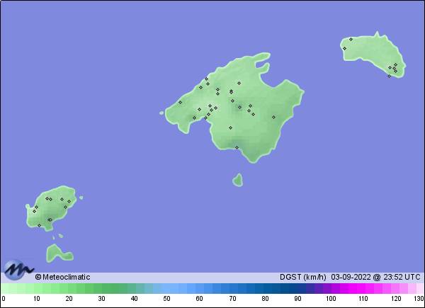Select the northernmost station marker on Mallorca
This screenshot has height=308, width=425.
[206, 79]
